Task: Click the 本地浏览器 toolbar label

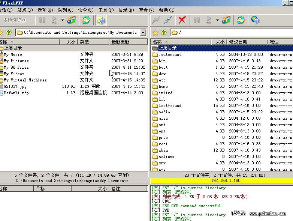Action: (x=15, y=20)
